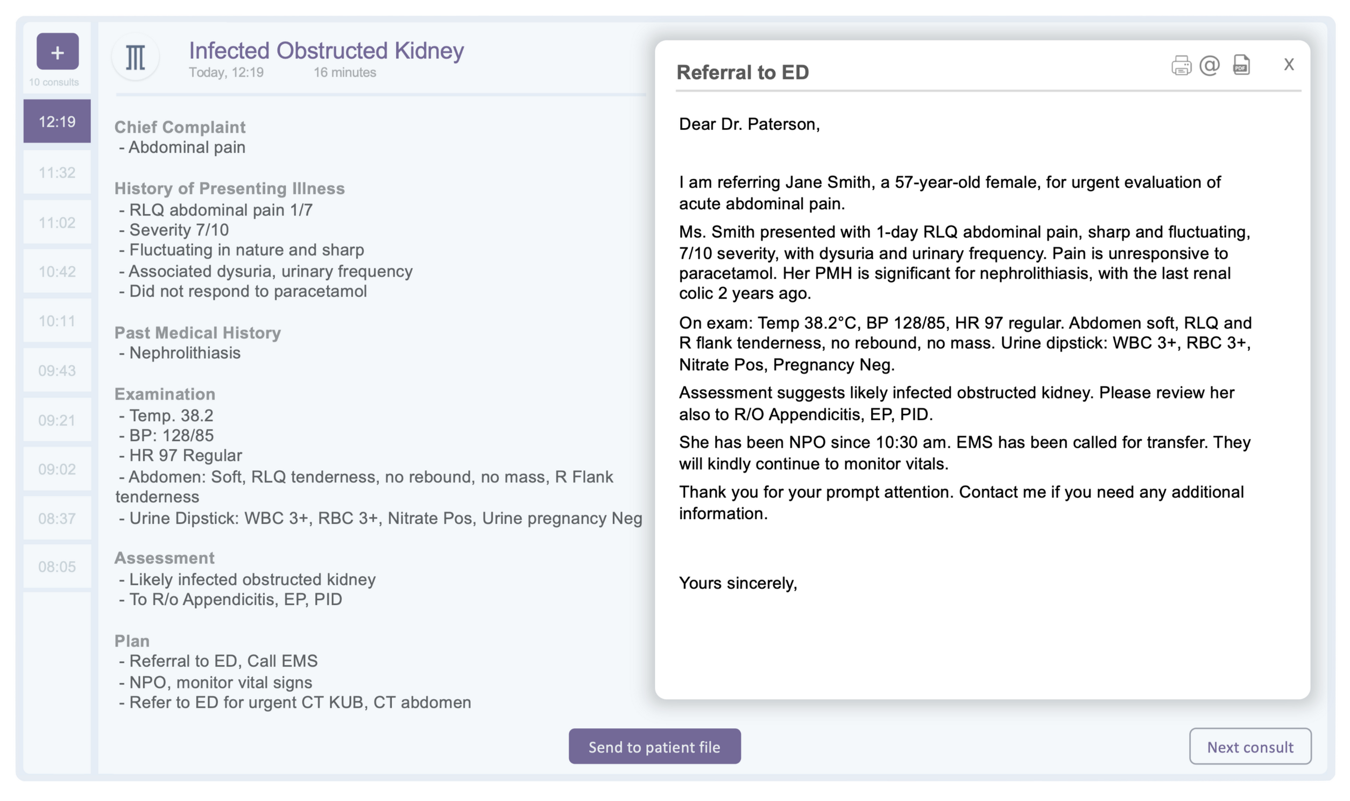Click the Infected Obstructed Kidney title
This screenshot has height=801, width=1350.
tap(326, 51)
